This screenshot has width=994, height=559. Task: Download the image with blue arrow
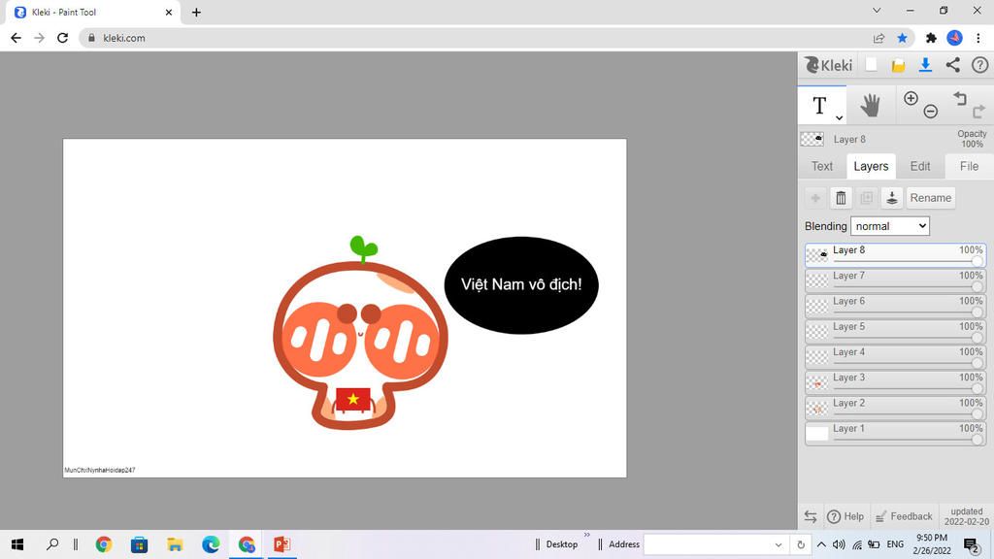click(x=925, y=65)
